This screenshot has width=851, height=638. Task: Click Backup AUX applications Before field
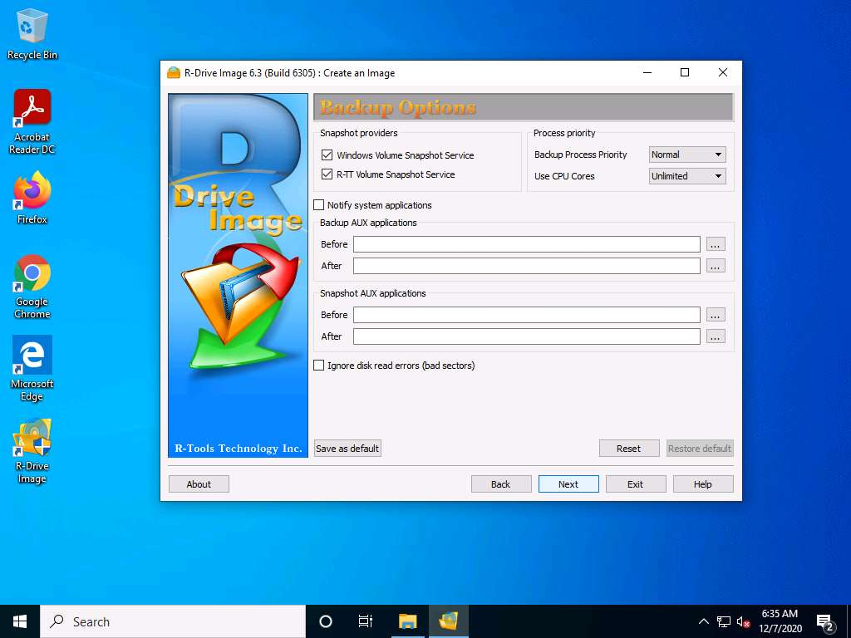coord(526,244)
